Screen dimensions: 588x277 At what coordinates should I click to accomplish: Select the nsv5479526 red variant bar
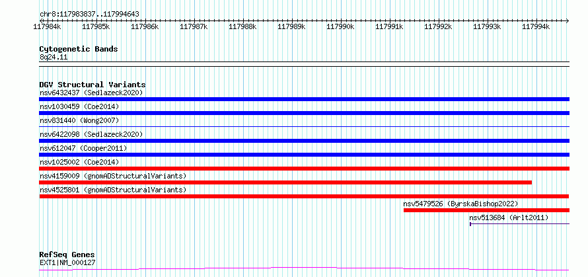click(486, 210)
